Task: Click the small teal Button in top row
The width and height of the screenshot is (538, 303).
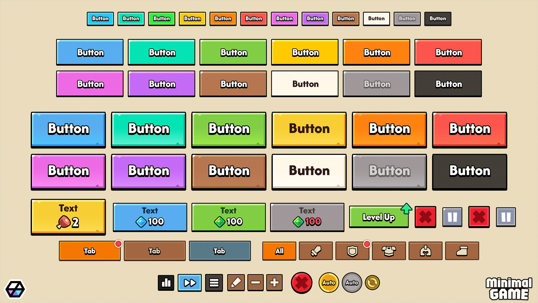Action: coord(131,19)
